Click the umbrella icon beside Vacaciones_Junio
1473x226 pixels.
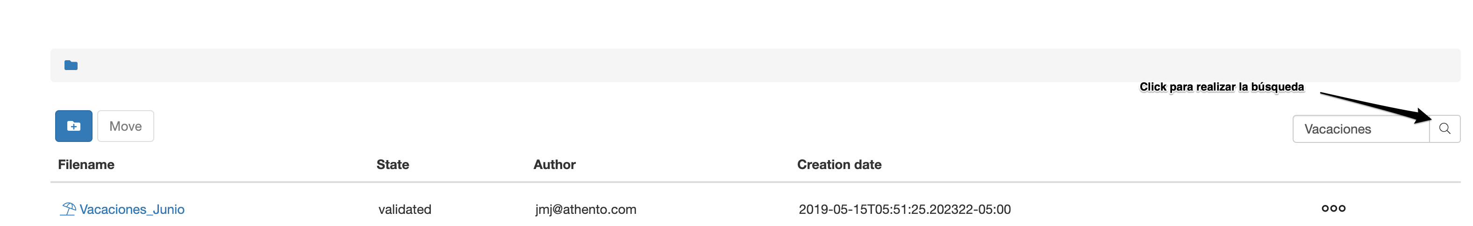[x=68, y=209]
